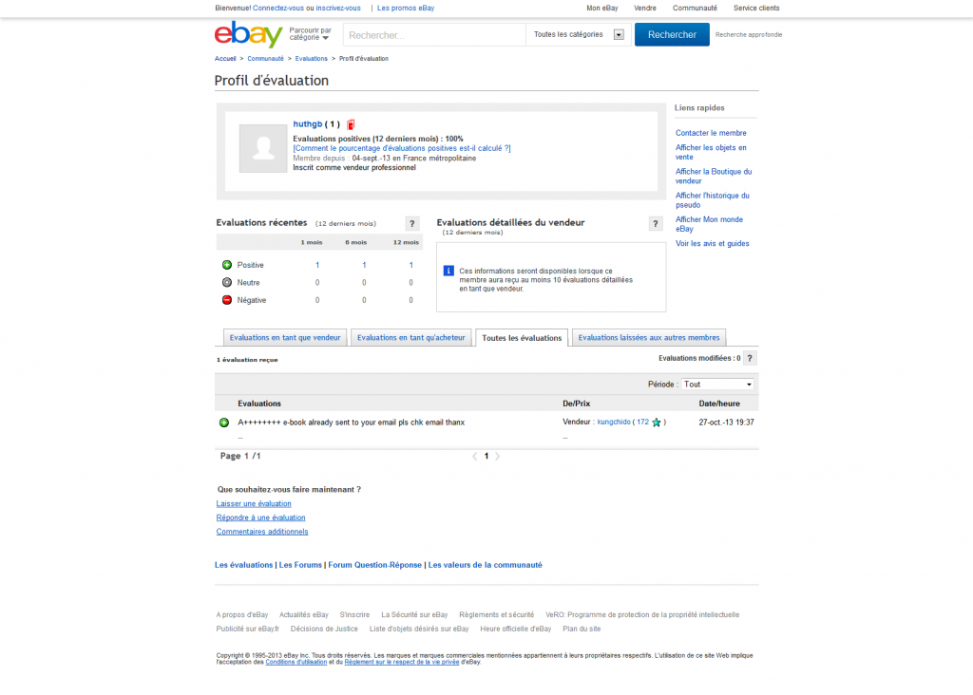
Task: Click the red seller badge next to huthgb
Action: [351, 124]
